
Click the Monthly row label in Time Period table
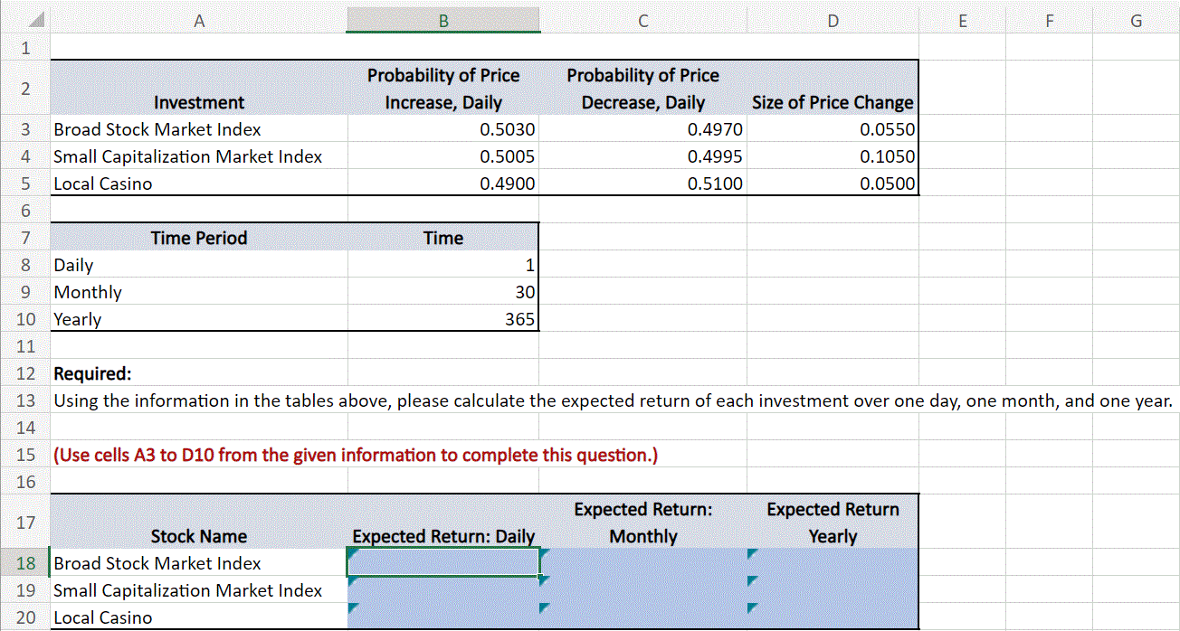coord(87,291)
